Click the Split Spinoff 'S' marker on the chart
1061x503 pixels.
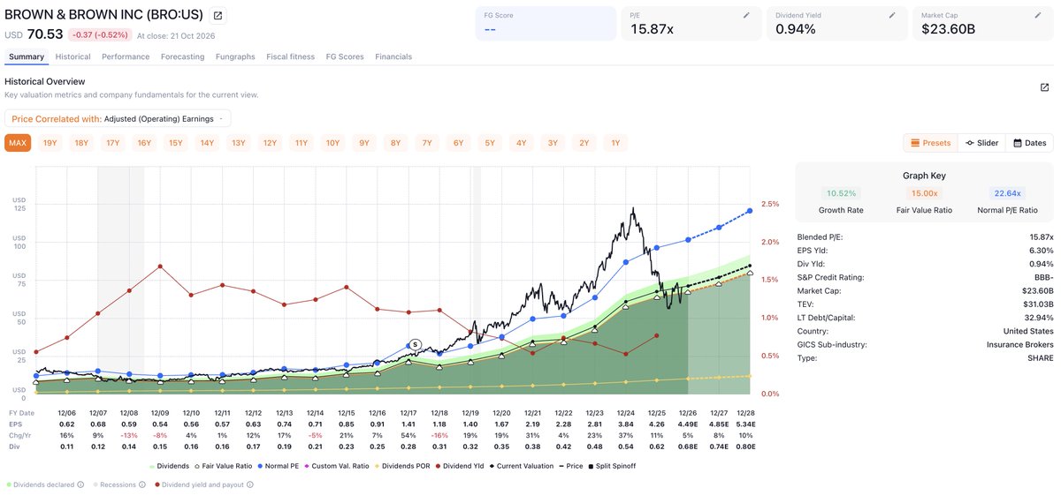coord(416,344)
